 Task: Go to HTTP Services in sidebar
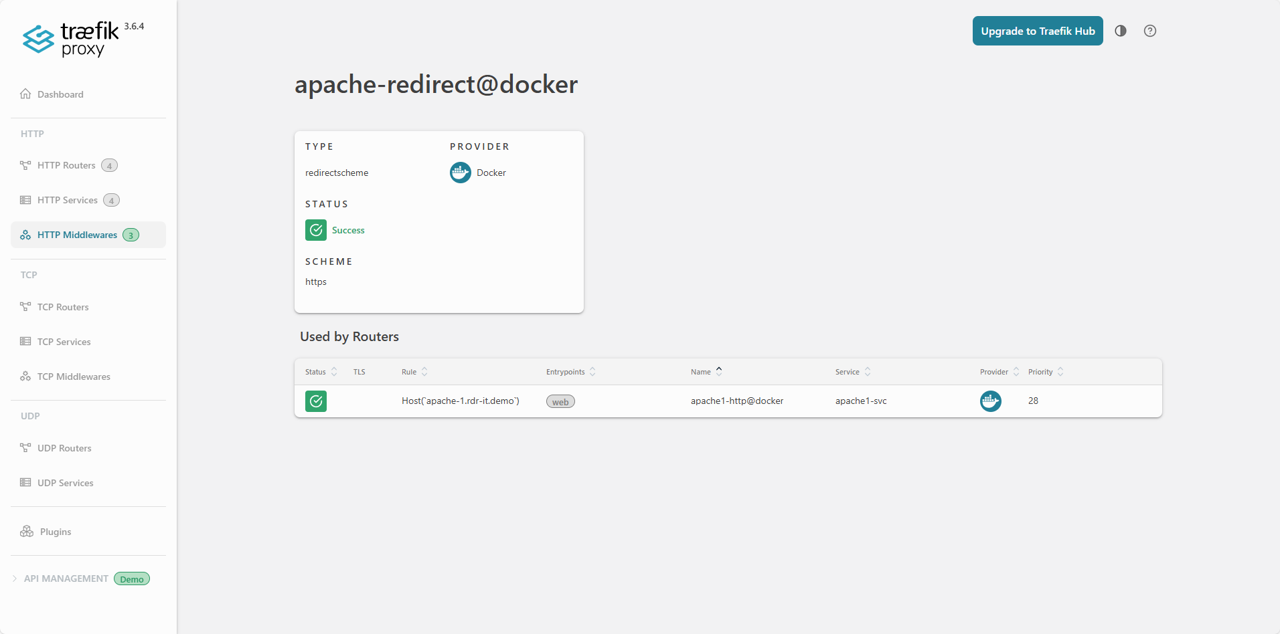(x=67, y=200)
